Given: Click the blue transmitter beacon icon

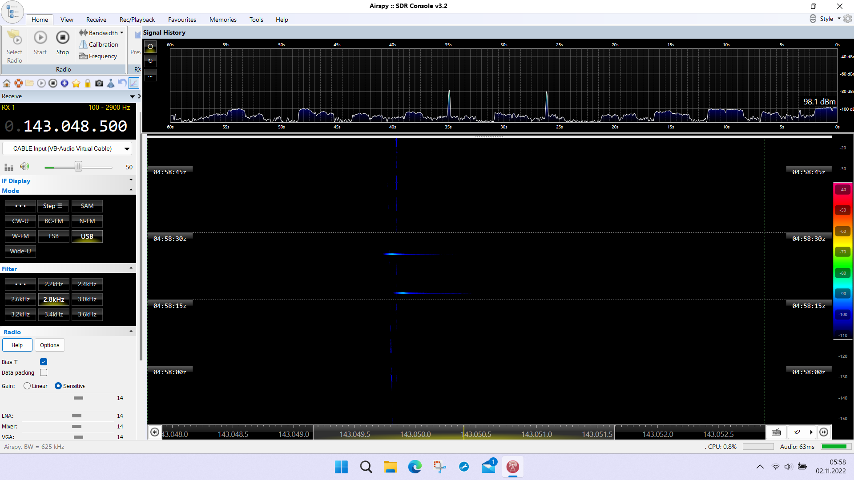Looking at the screenshot, I should click(111, 83).
